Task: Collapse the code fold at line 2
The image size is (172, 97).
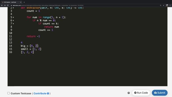Action: 13,8
